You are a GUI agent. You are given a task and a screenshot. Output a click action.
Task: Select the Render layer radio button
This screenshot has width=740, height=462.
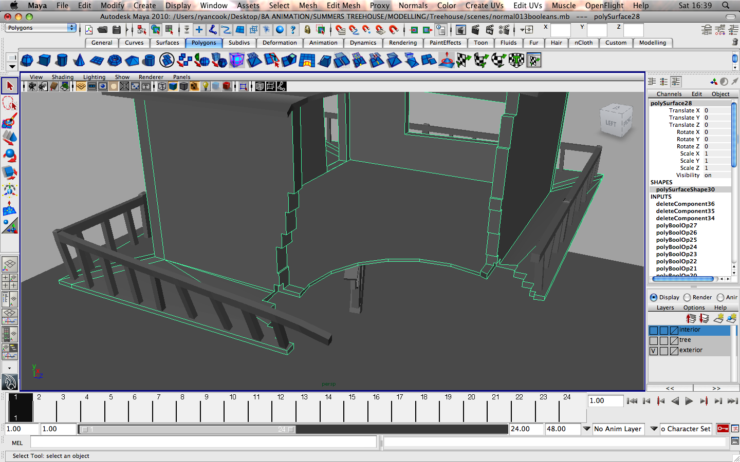click(x=687, y=297)
